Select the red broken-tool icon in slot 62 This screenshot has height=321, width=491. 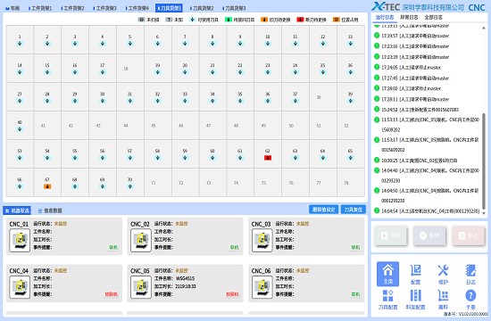coord(268,158)
